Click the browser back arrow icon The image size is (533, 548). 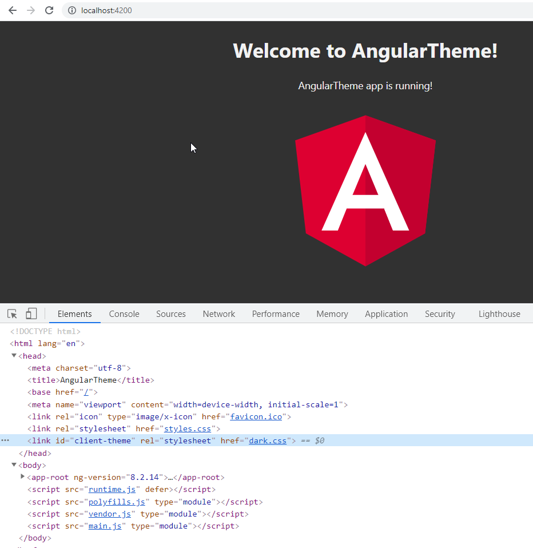pyautogui.click(x=12, y=10)
